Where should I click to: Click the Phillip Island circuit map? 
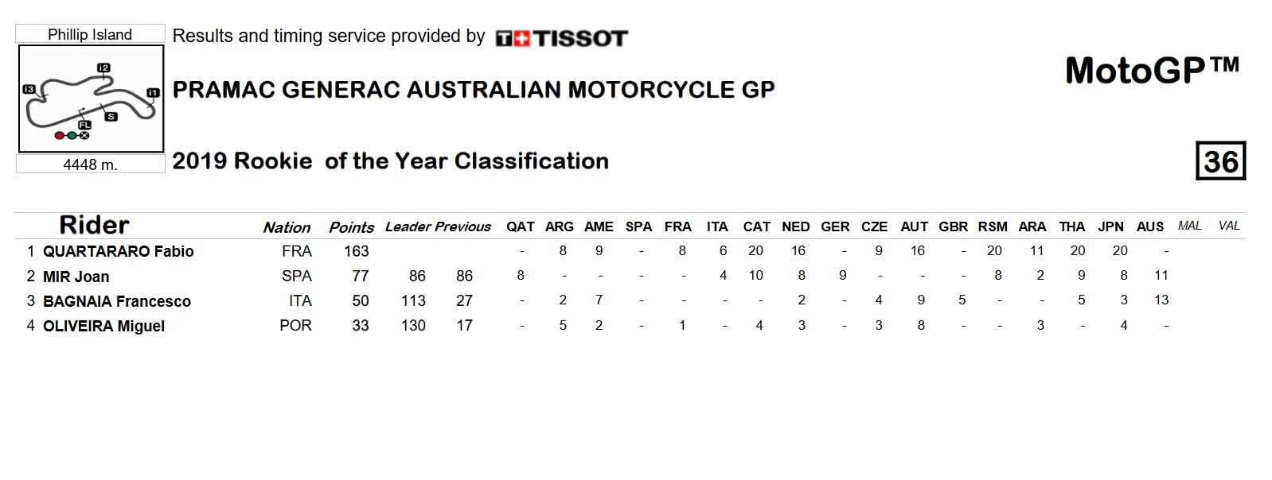coord(91,99)
